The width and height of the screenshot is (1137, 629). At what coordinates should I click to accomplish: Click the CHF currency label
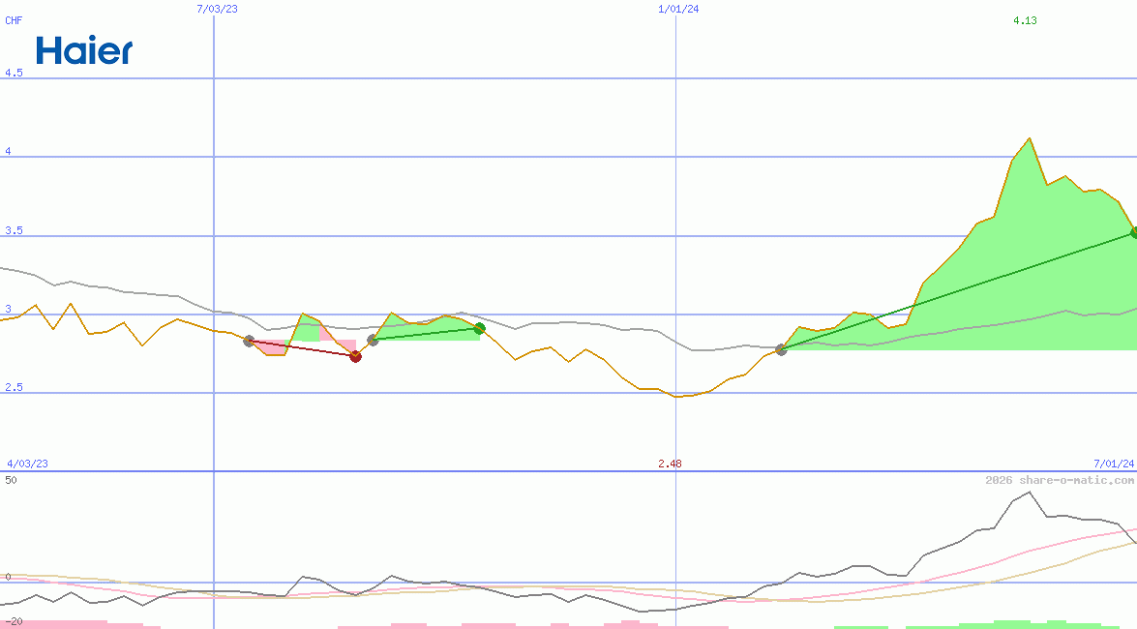pyautogui.click(x=14, y=20)
